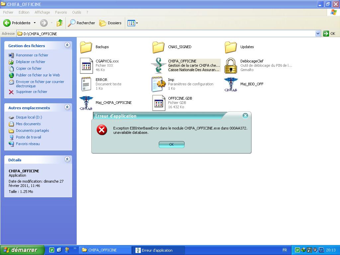Image resolution: width=340 pixels, height=255 pixels.
Task: Open the Fichier menu
Action: pyautogui.click(x=8, y=12)
